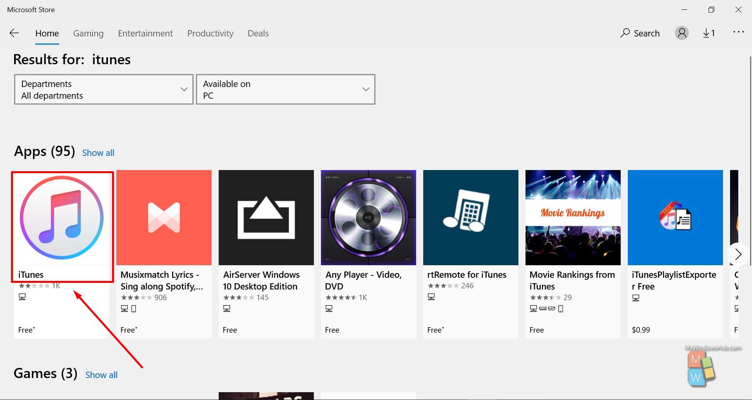Switch to the Gaming tab
Viewport: 752px width, 400px height.
click(88, 33)
